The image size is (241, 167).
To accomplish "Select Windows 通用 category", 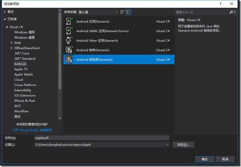I will [x=24, y=32].
